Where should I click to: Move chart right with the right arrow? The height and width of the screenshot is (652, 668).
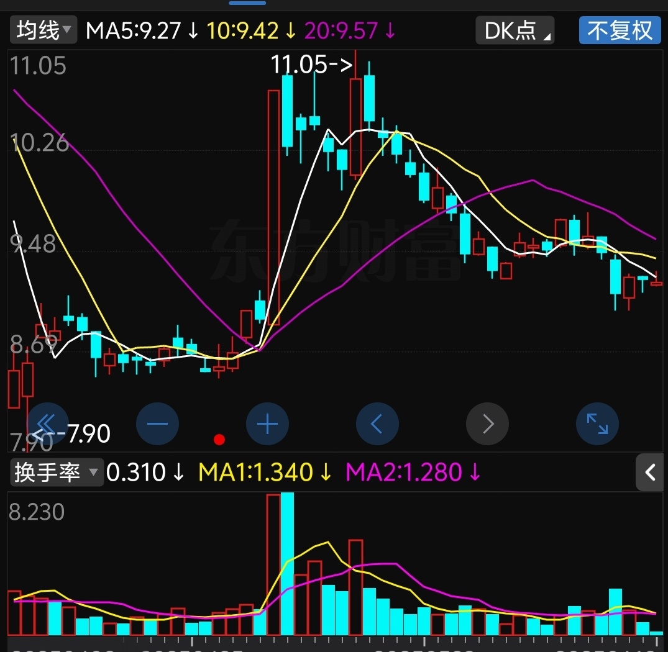tap(487, 423)
